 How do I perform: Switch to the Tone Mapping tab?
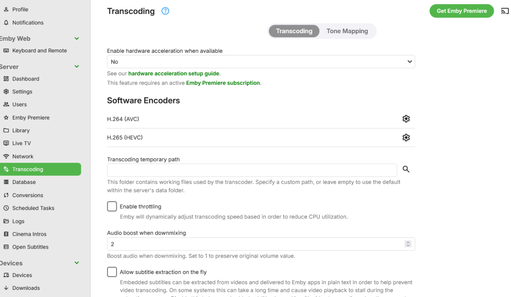[347, 31]
